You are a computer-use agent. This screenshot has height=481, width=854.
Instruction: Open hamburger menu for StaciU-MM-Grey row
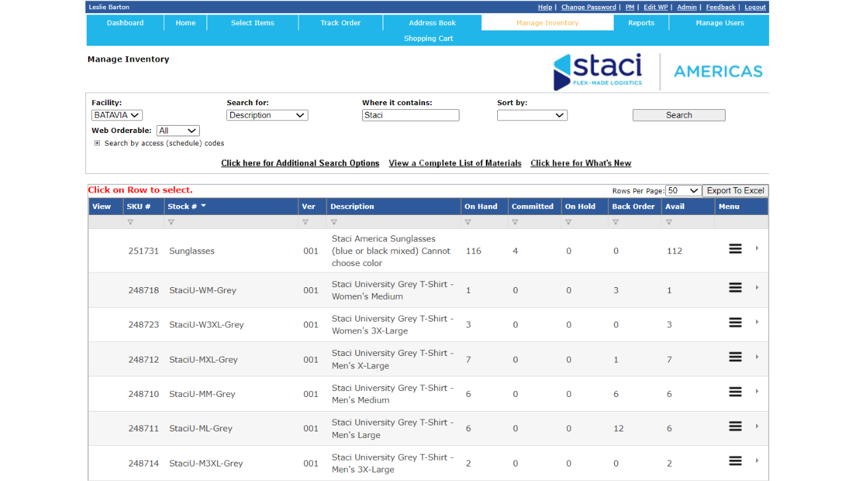coord(735,392)
